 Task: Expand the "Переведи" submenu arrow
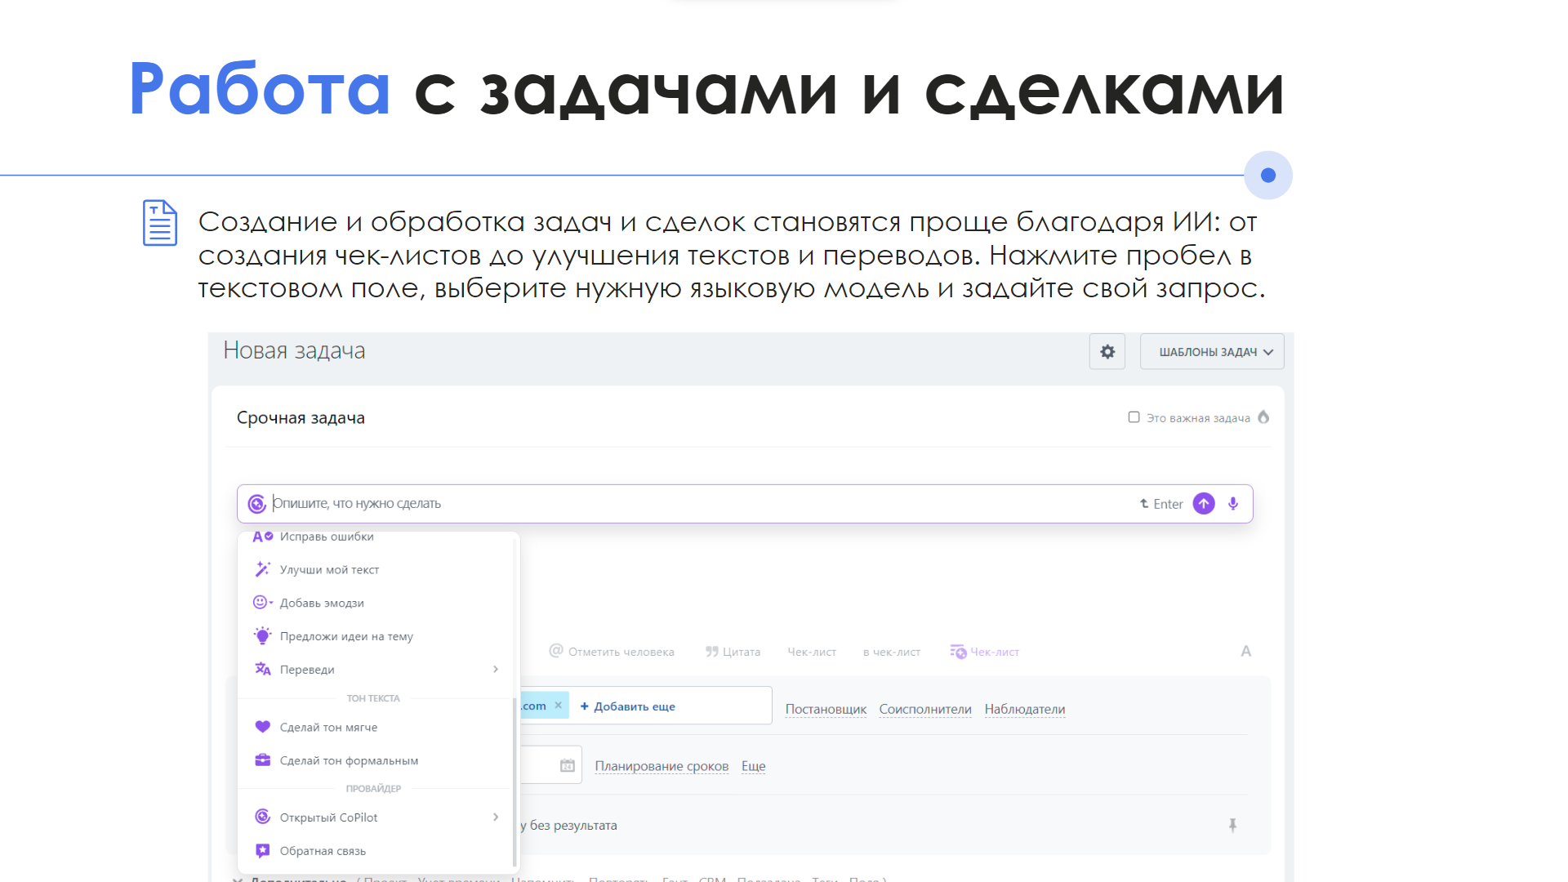(x=496, y=670)
